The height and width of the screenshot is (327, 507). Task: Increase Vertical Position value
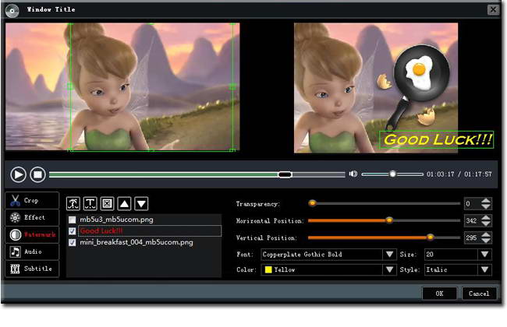[x=485, y=235]
